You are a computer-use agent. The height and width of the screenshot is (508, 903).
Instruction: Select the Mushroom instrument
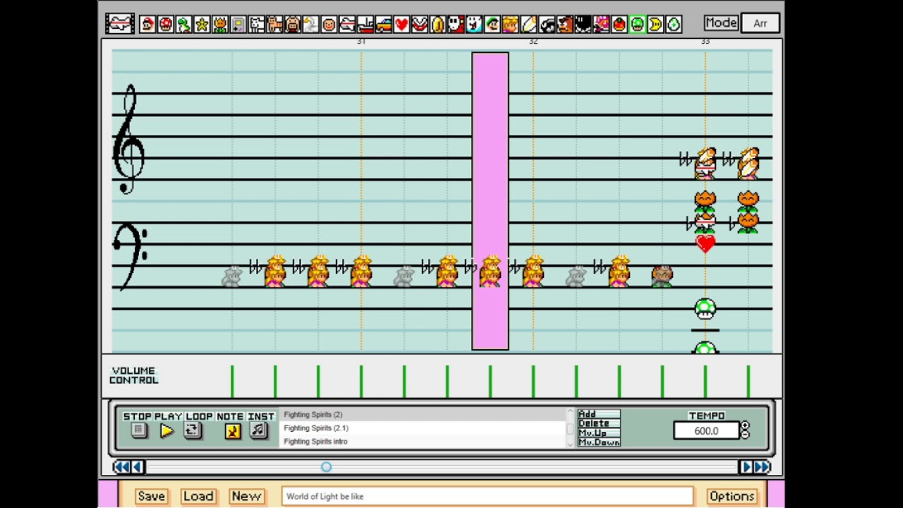click(x=166, y=25)
